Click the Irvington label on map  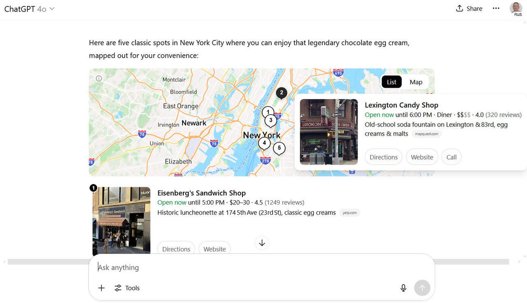(168, 125)
